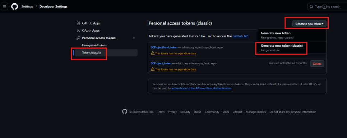This screenshot has height=138, width=347.
Task: Open footer Docs link
Action: click(226, 112)
